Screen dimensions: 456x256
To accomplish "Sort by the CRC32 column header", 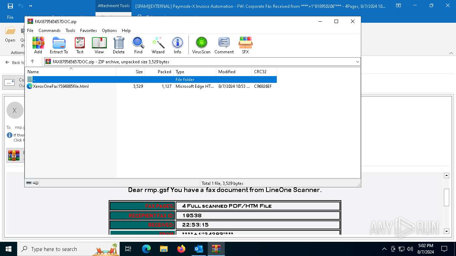I will tap(264, 71).
